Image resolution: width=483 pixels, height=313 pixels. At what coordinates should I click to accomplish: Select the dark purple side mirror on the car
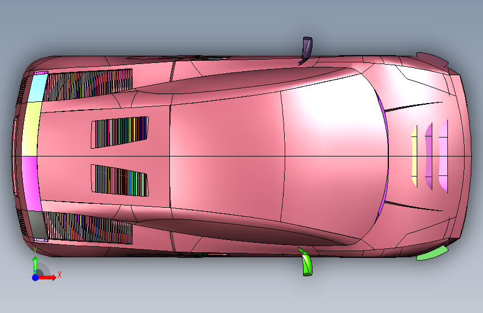coord(306,51)
